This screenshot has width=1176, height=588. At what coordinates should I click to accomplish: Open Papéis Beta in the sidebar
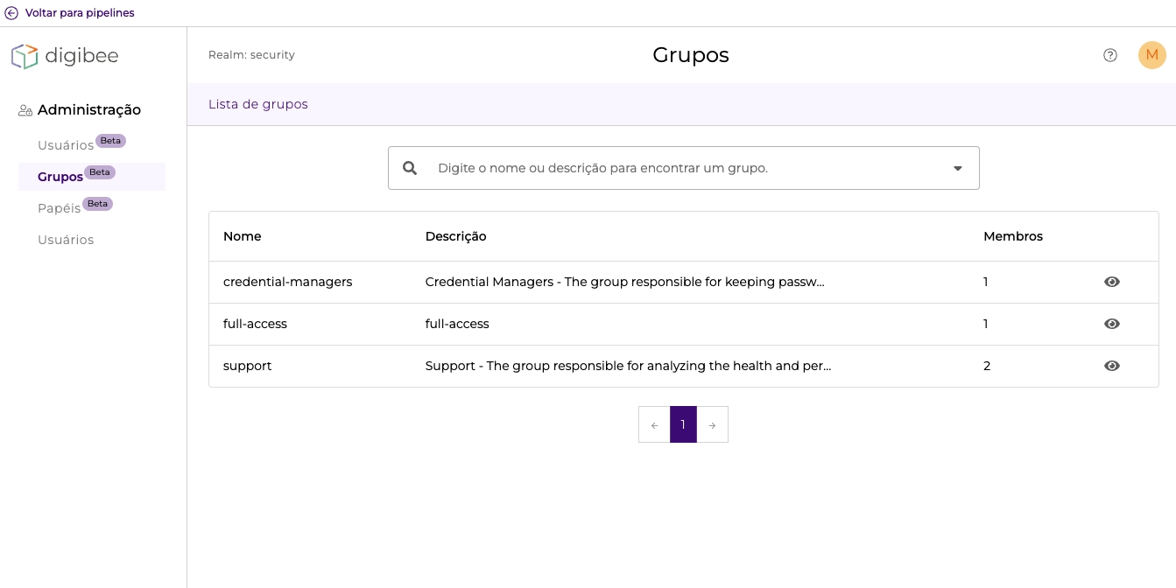60,208
